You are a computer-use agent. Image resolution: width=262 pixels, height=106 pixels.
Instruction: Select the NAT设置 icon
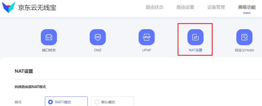click(x=195, y=37)
